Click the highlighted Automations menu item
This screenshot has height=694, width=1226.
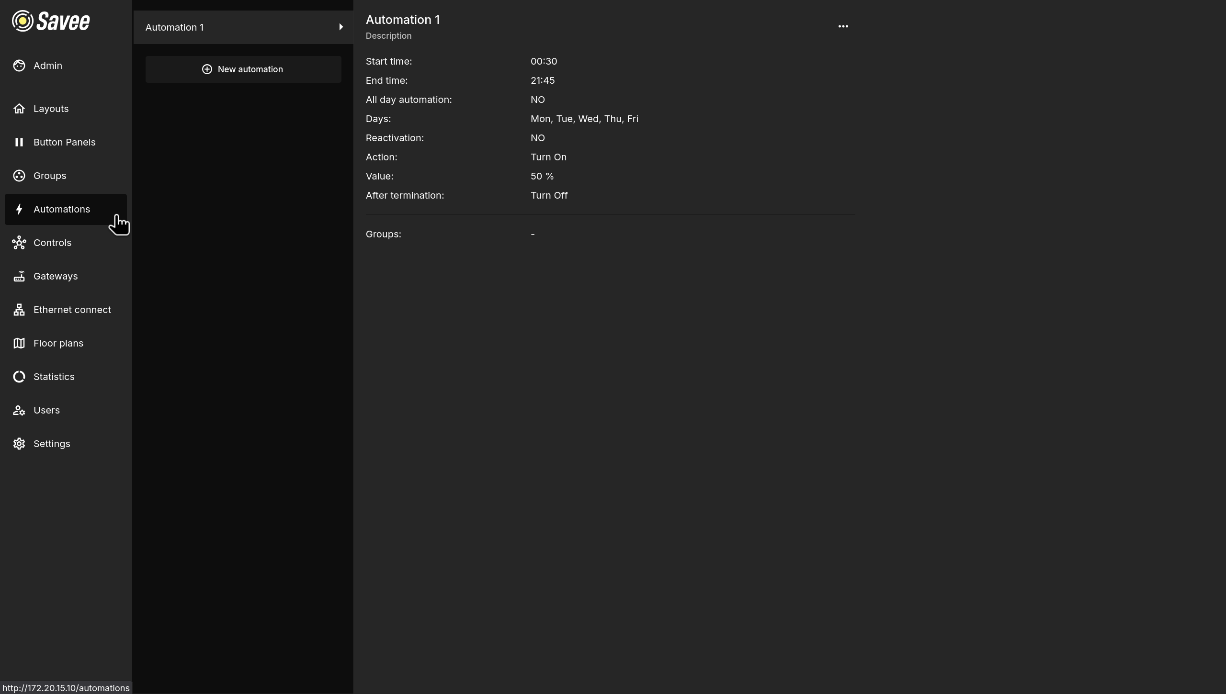point(62,209)
